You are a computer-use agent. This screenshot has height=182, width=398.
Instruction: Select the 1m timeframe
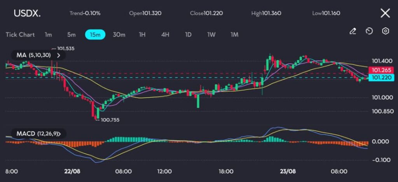(x=48, y=35)
